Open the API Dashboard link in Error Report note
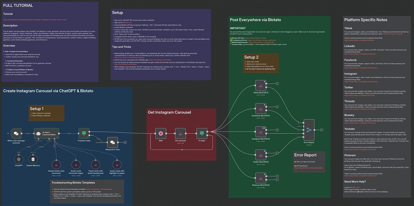The image size is (414, 206). (309, 168)
